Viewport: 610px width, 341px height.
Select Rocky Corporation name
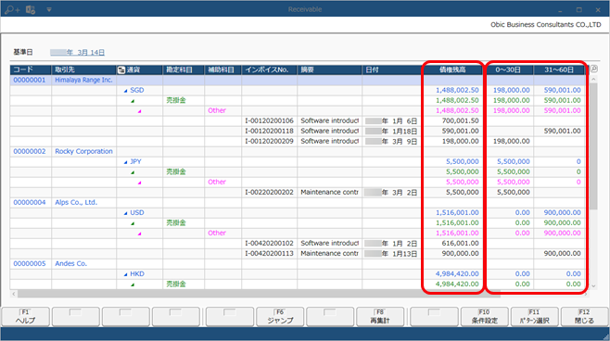83,151
